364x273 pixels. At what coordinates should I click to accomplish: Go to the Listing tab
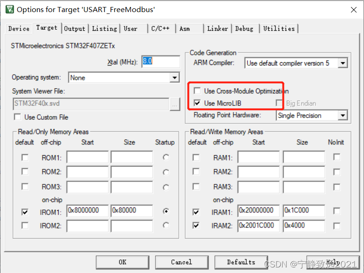pos(104,29)
